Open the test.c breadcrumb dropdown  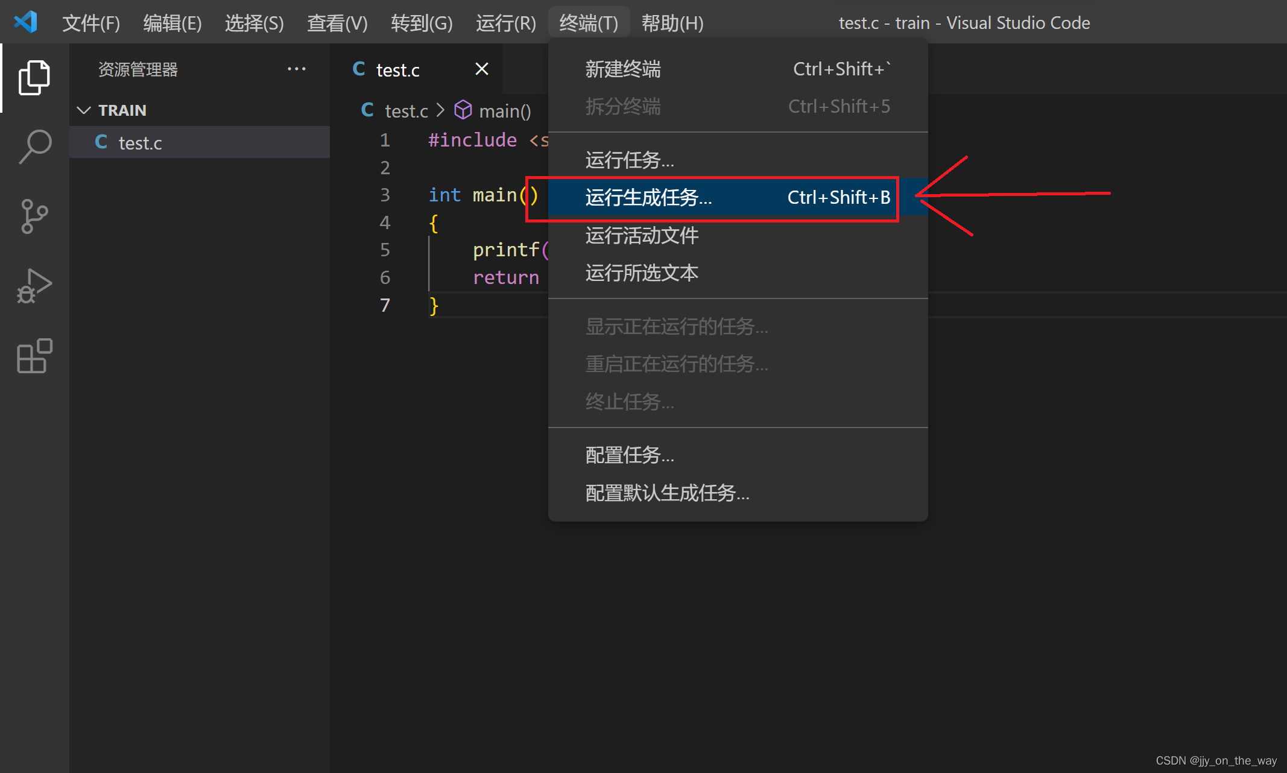tap(406, 110)
